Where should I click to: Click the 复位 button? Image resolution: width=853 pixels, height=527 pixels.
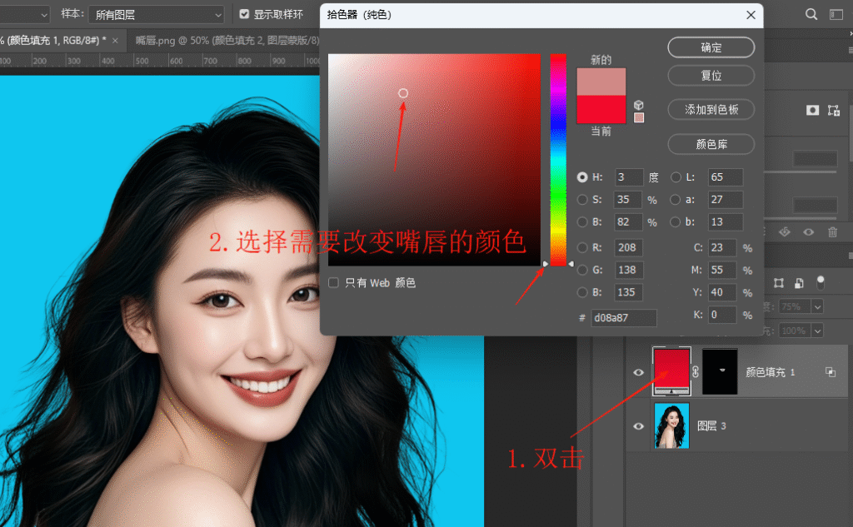click(711, 76)
